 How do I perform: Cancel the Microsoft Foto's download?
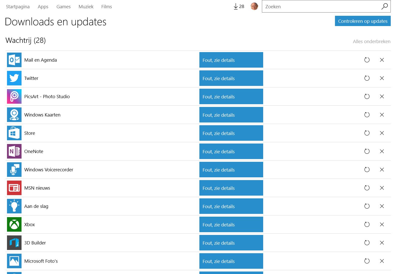tap(382, 261)
